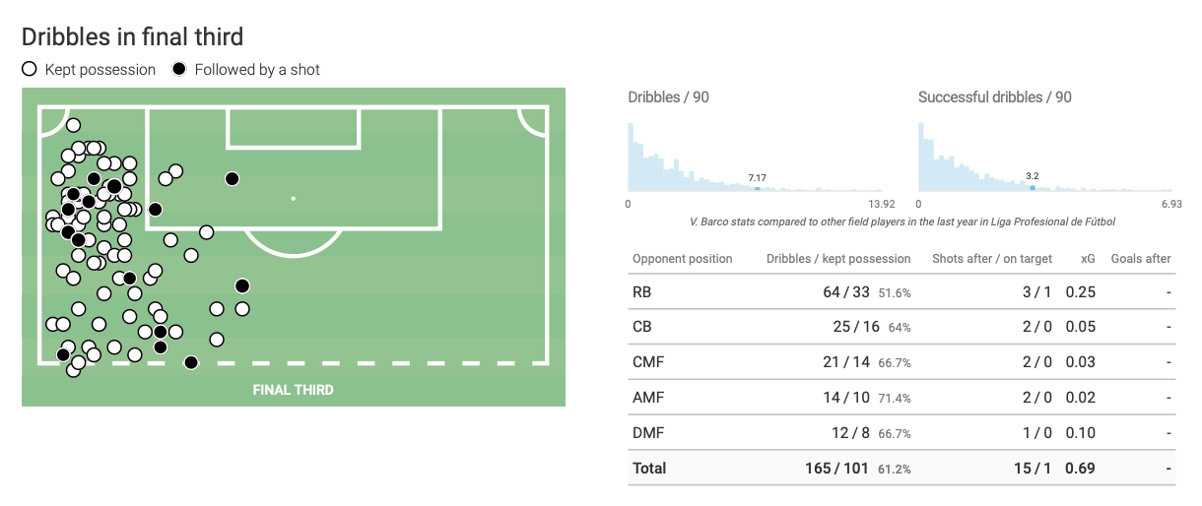The image size is (1202, 506).
Task: Click the white penalty spot on the pitch
Action: click(x=293, y=199)
